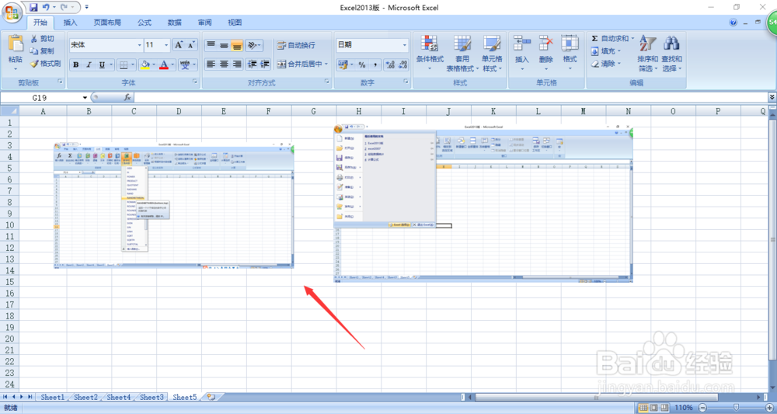Switch to the 插入 ribbon tab
Image resolution: width=777 pixels, height=414 pixels.
point(71,23)
